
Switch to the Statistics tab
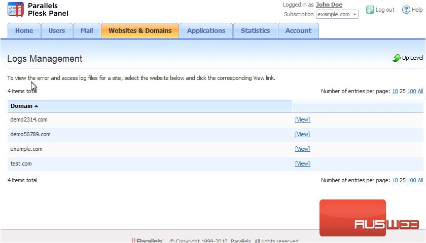[x=255, y=31]
